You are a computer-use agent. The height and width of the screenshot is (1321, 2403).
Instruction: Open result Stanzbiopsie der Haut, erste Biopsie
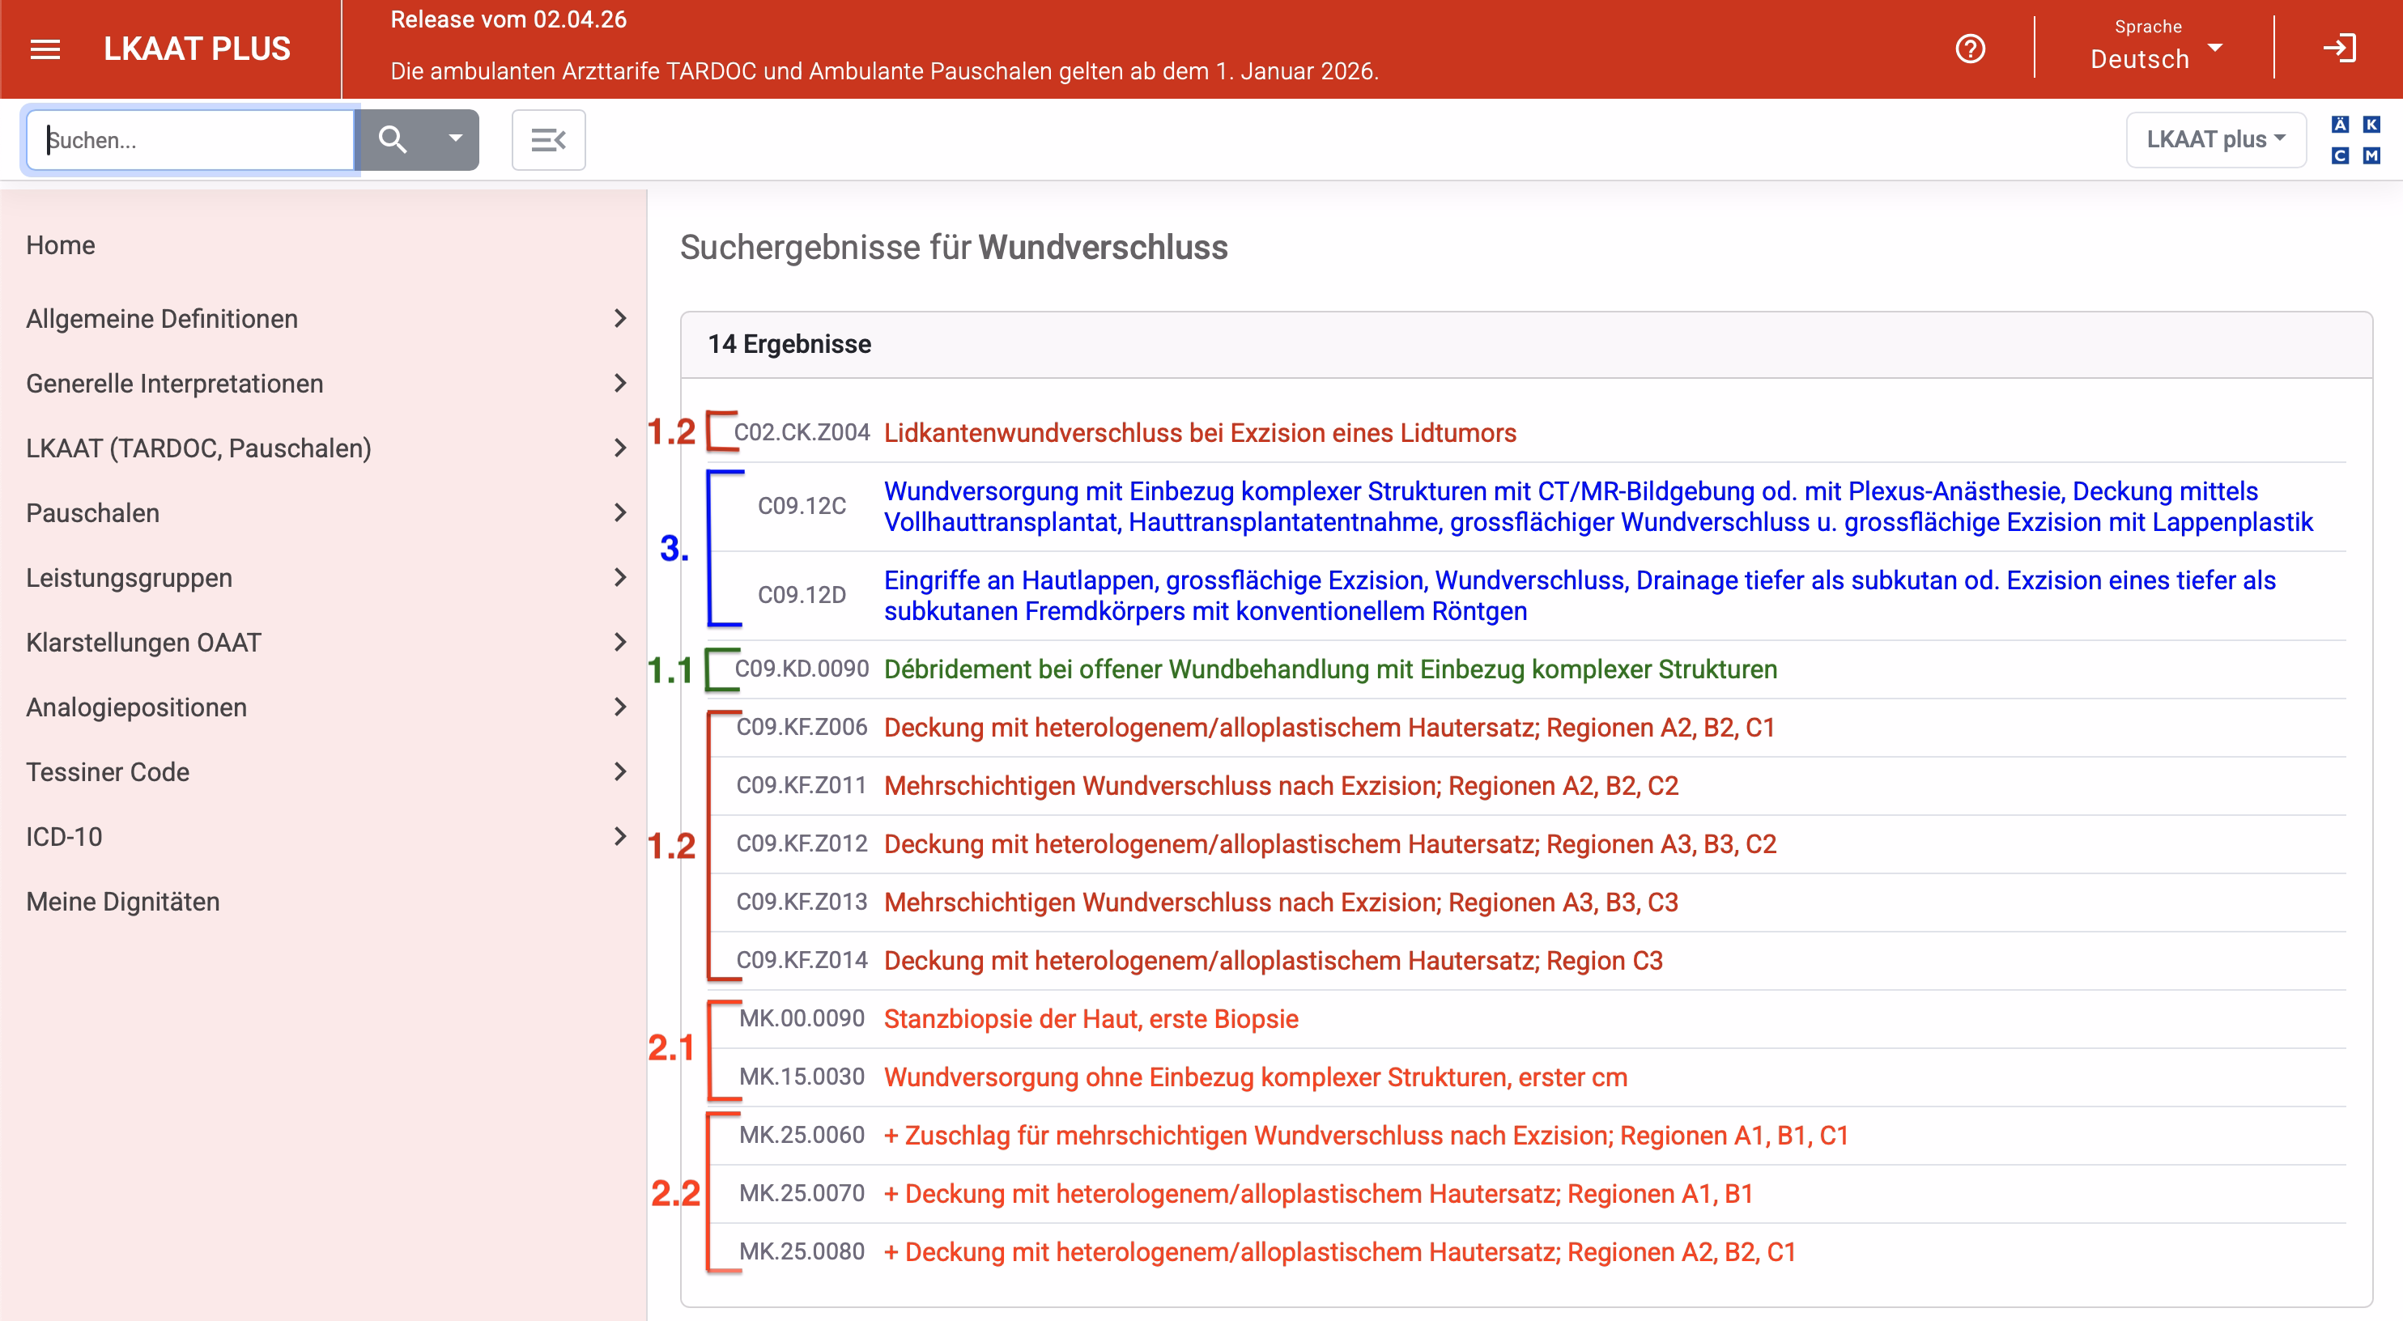1091,1019
